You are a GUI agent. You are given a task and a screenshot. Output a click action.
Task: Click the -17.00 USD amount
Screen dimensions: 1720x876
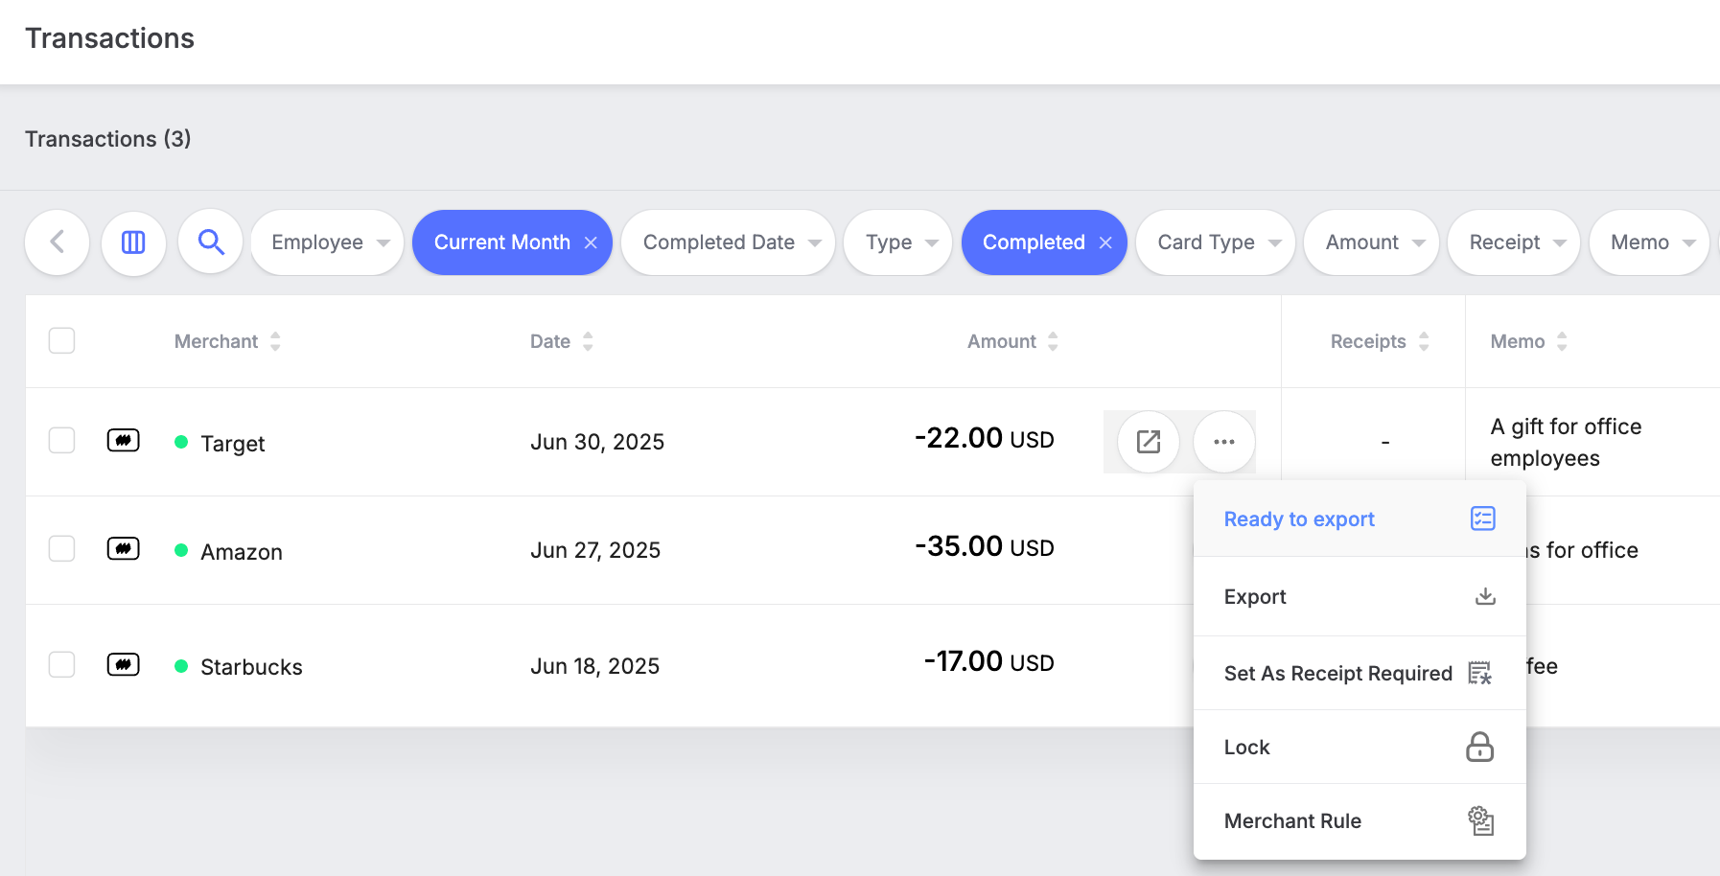click(x=988, y=661)
